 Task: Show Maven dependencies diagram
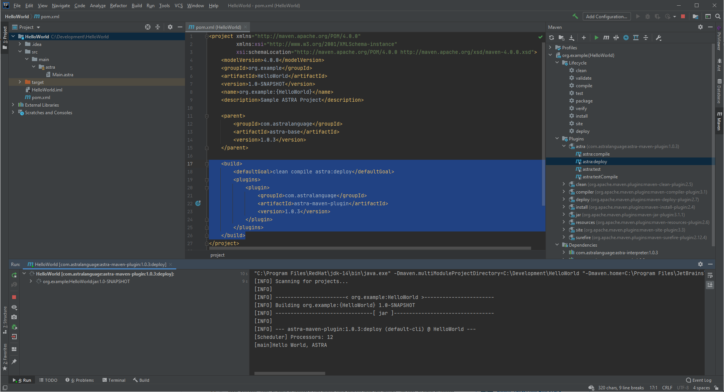[x=636, y=38]
